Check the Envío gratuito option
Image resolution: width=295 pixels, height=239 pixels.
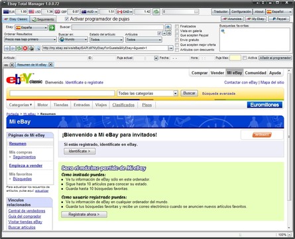click(x=177, y=40)
